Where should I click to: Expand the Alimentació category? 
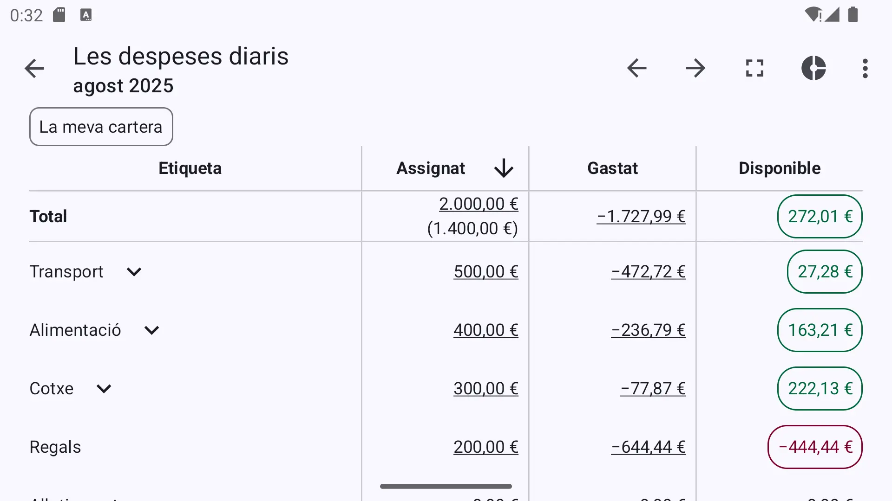[x=151, y=330]
